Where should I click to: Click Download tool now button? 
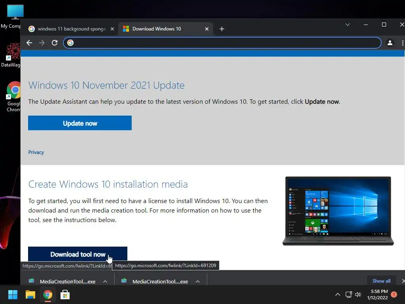(78, 254)
